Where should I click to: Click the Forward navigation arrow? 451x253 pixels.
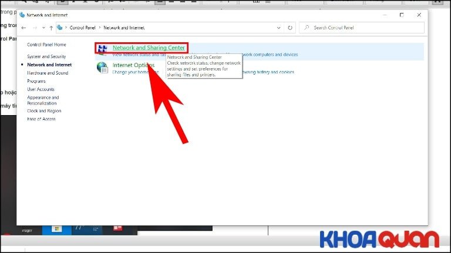(33, 28)
